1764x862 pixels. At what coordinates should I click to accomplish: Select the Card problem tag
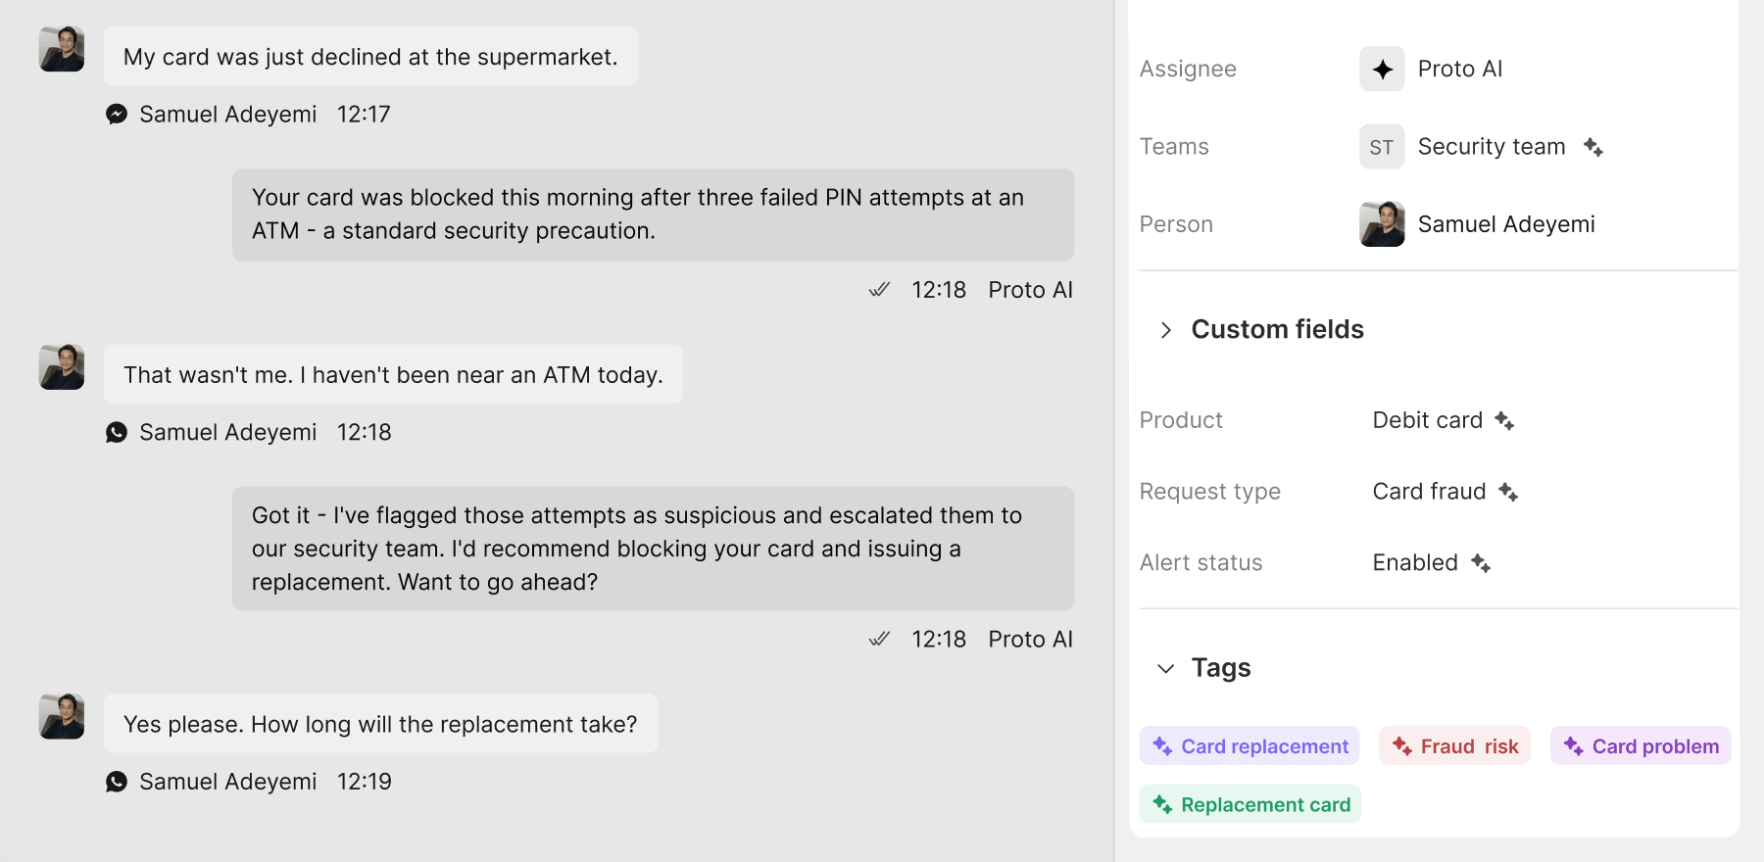(x=1641, y=746)
